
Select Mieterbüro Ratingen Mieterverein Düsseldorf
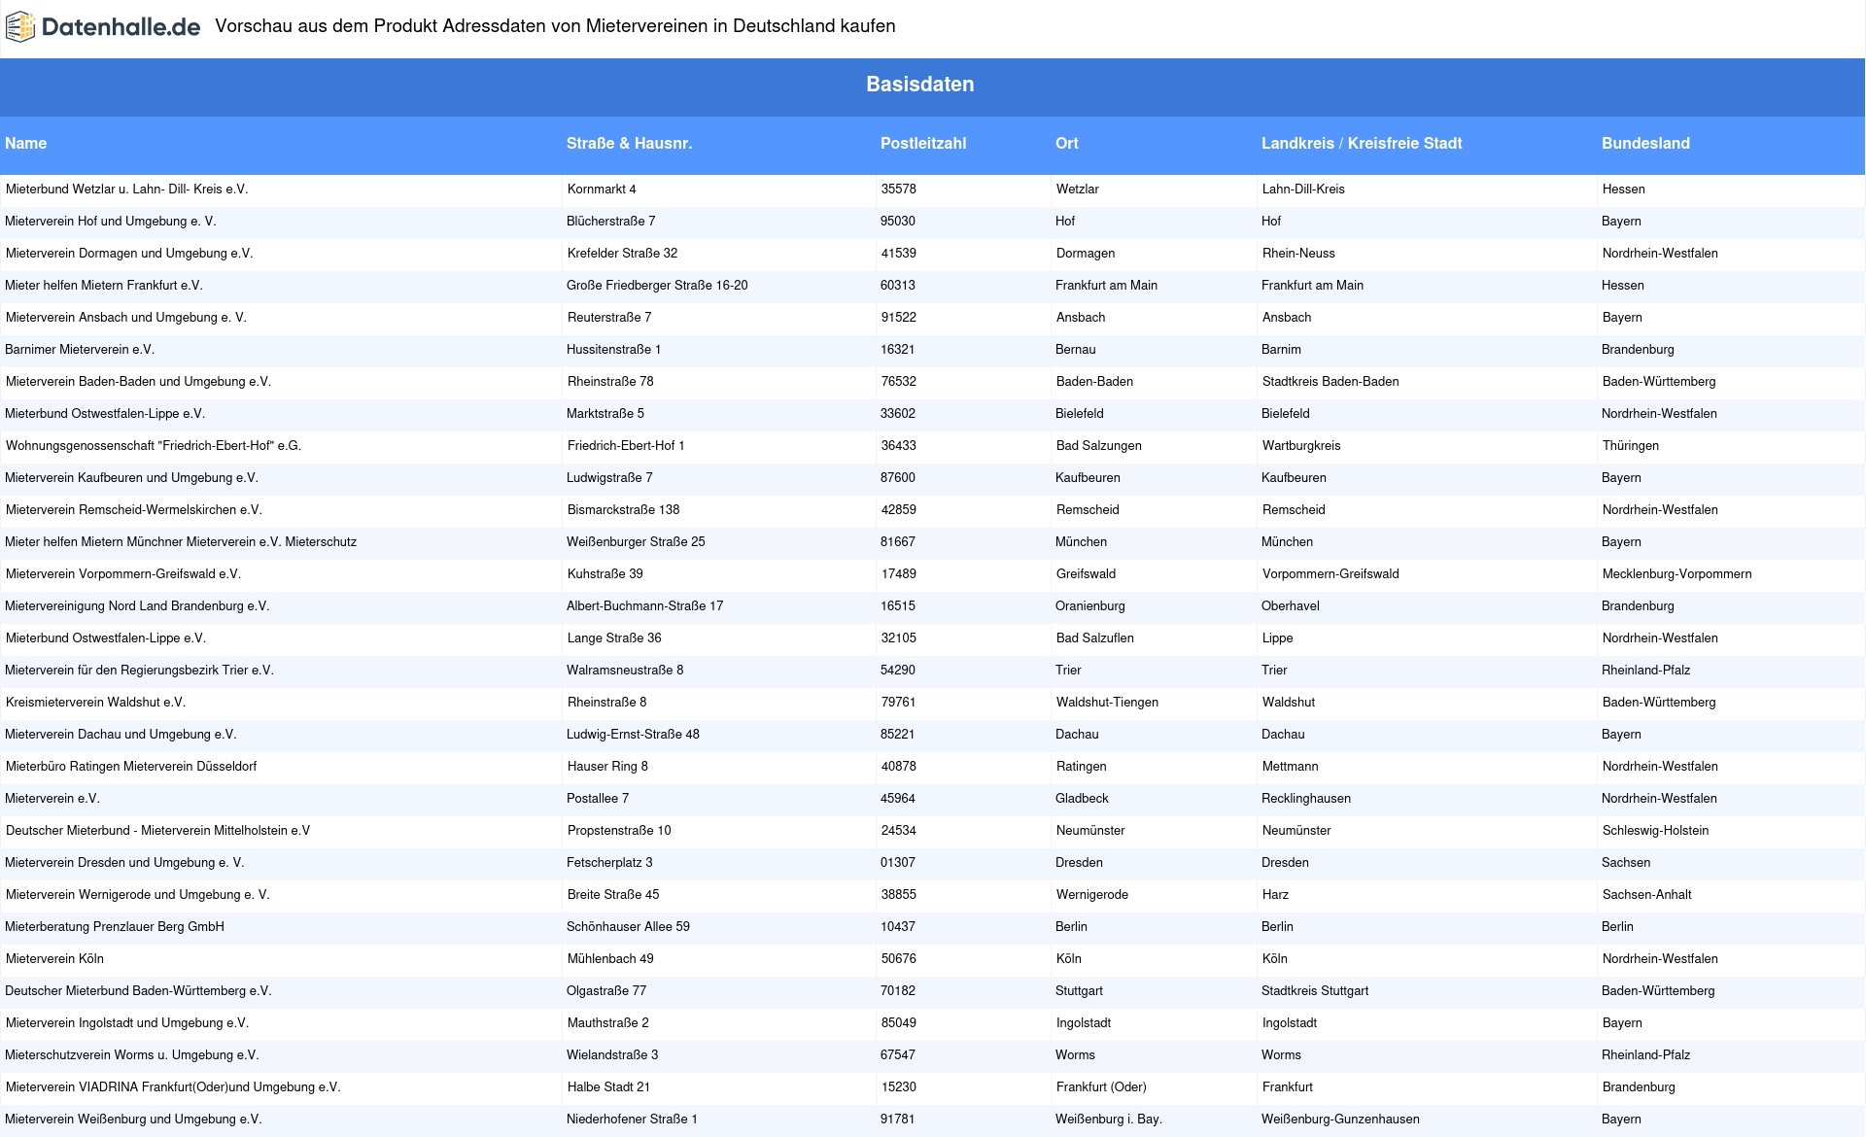pos(130,767)
